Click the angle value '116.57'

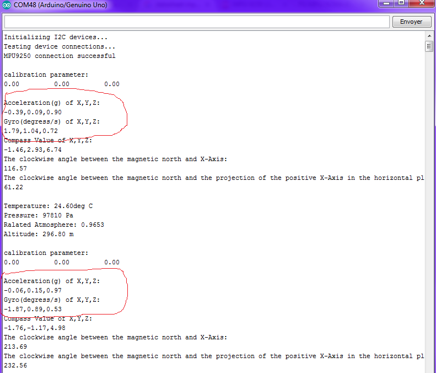pos(15,168)
